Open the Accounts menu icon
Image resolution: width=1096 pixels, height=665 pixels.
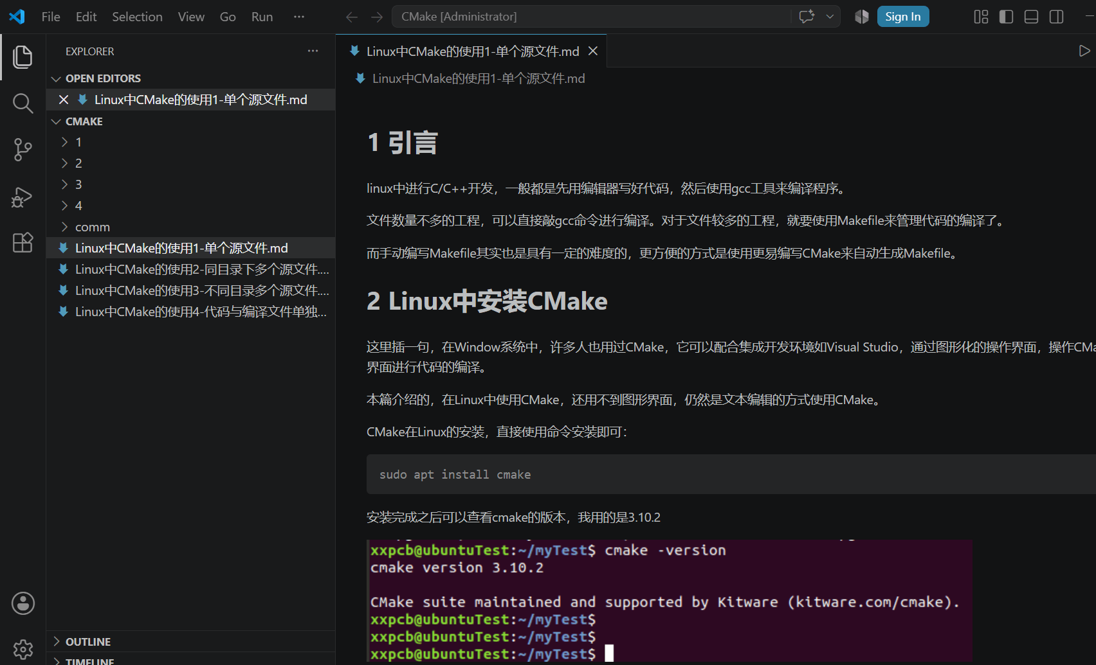pyautogui.click(x=23, y=603)
